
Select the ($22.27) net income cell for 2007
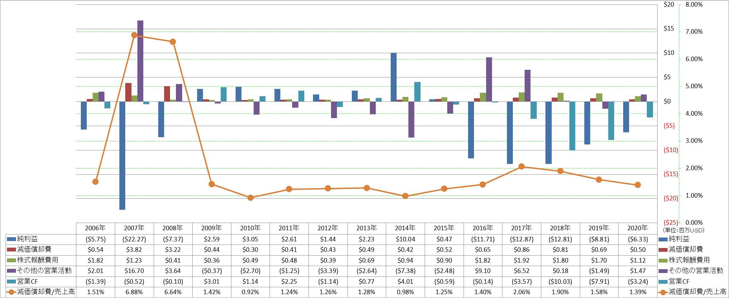coord(134,239)
